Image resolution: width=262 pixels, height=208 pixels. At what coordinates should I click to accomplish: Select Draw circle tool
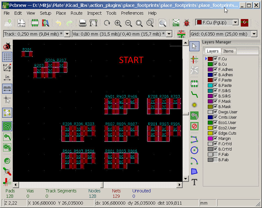[194, 150]
